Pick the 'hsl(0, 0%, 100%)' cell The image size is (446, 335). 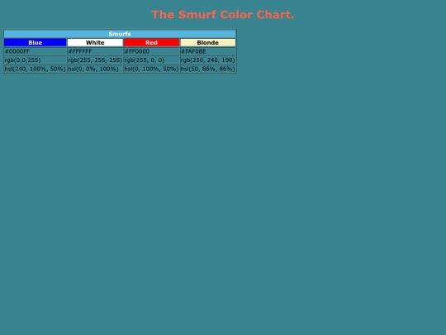pyautogui.click(x=95, y=69)
